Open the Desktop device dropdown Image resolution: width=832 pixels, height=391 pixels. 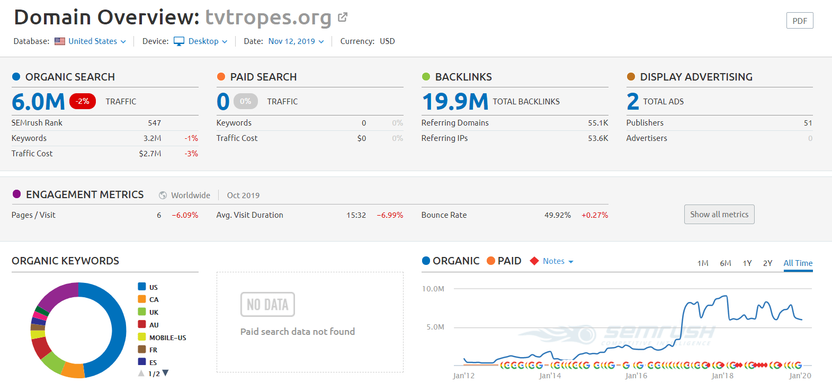tap(208, 41)
